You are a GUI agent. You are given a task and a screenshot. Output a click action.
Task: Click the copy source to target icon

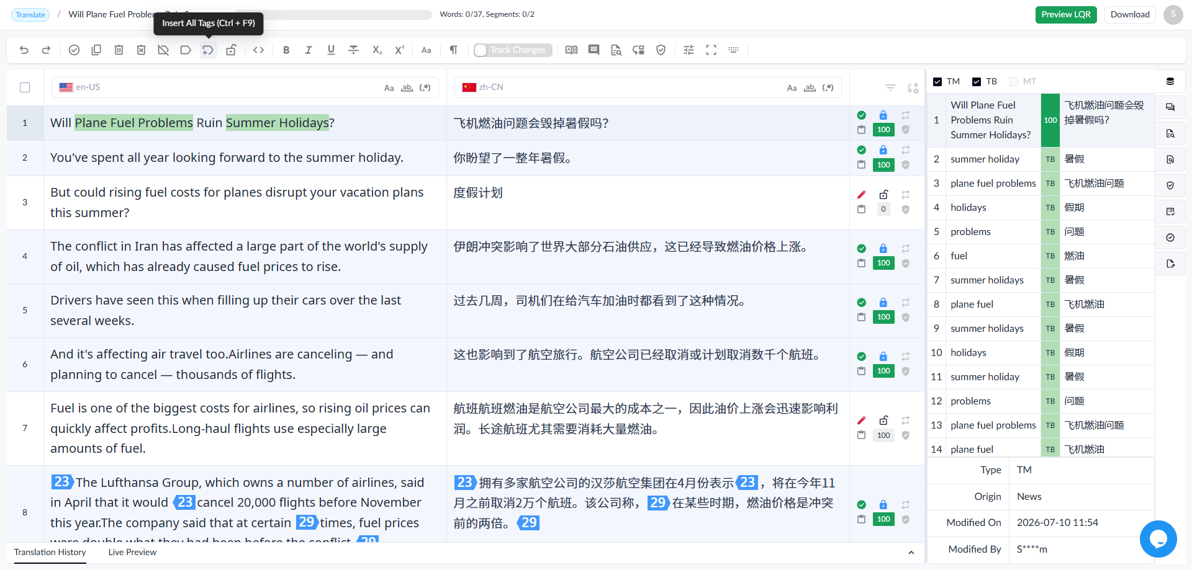point(96,50)
